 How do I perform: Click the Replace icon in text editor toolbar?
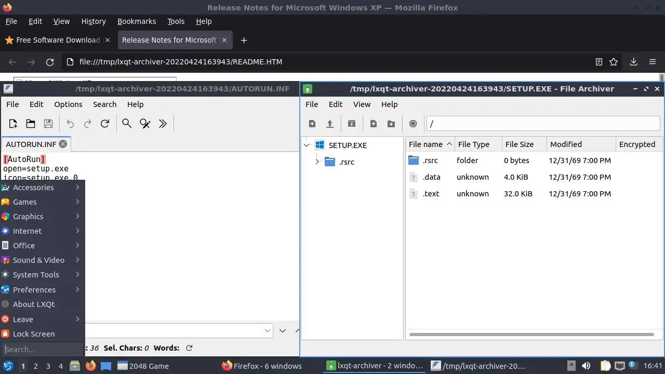click(145, 124)
